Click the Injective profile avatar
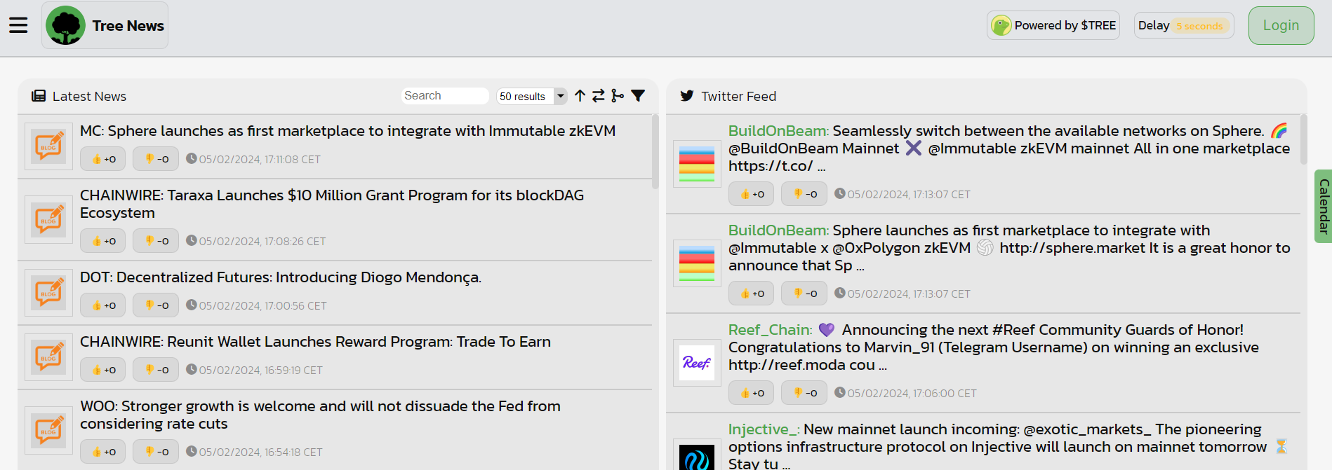Image resolution: width=1332 pixels, height=470 pixels. tap(697, 455)
